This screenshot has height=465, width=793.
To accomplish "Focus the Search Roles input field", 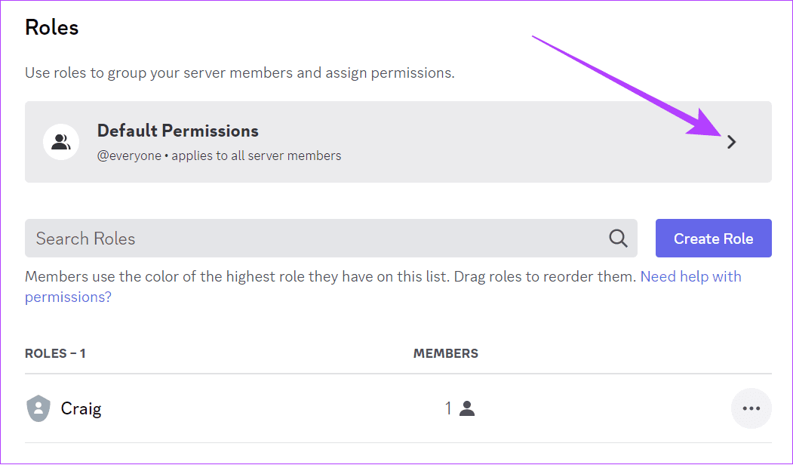I will 330,238.
